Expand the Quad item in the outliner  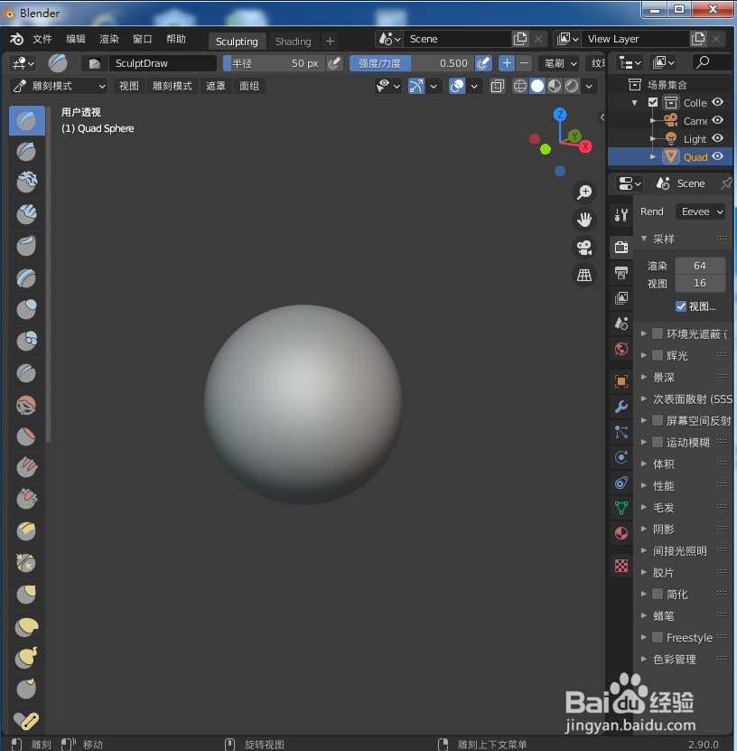[653, 155]
